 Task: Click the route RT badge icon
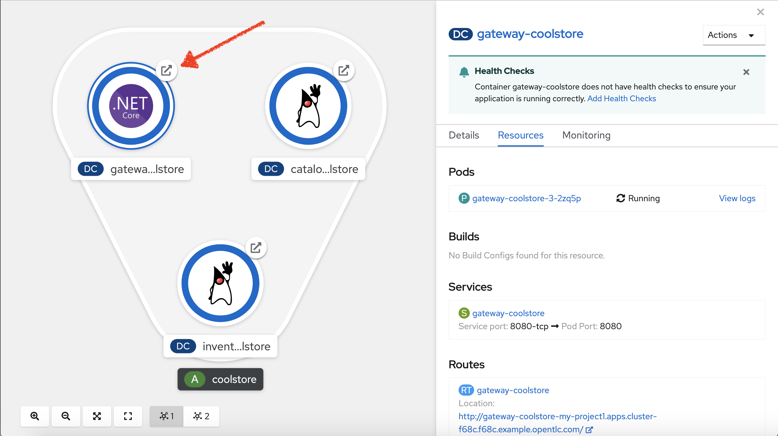(x=466, y=390)
